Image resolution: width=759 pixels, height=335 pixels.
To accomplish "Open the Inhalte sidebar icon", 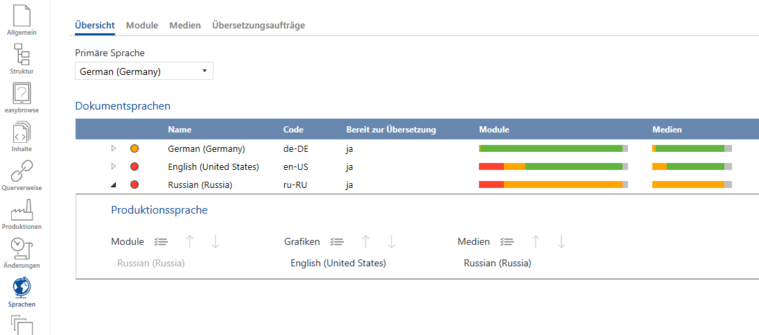I will coord(21,135).
